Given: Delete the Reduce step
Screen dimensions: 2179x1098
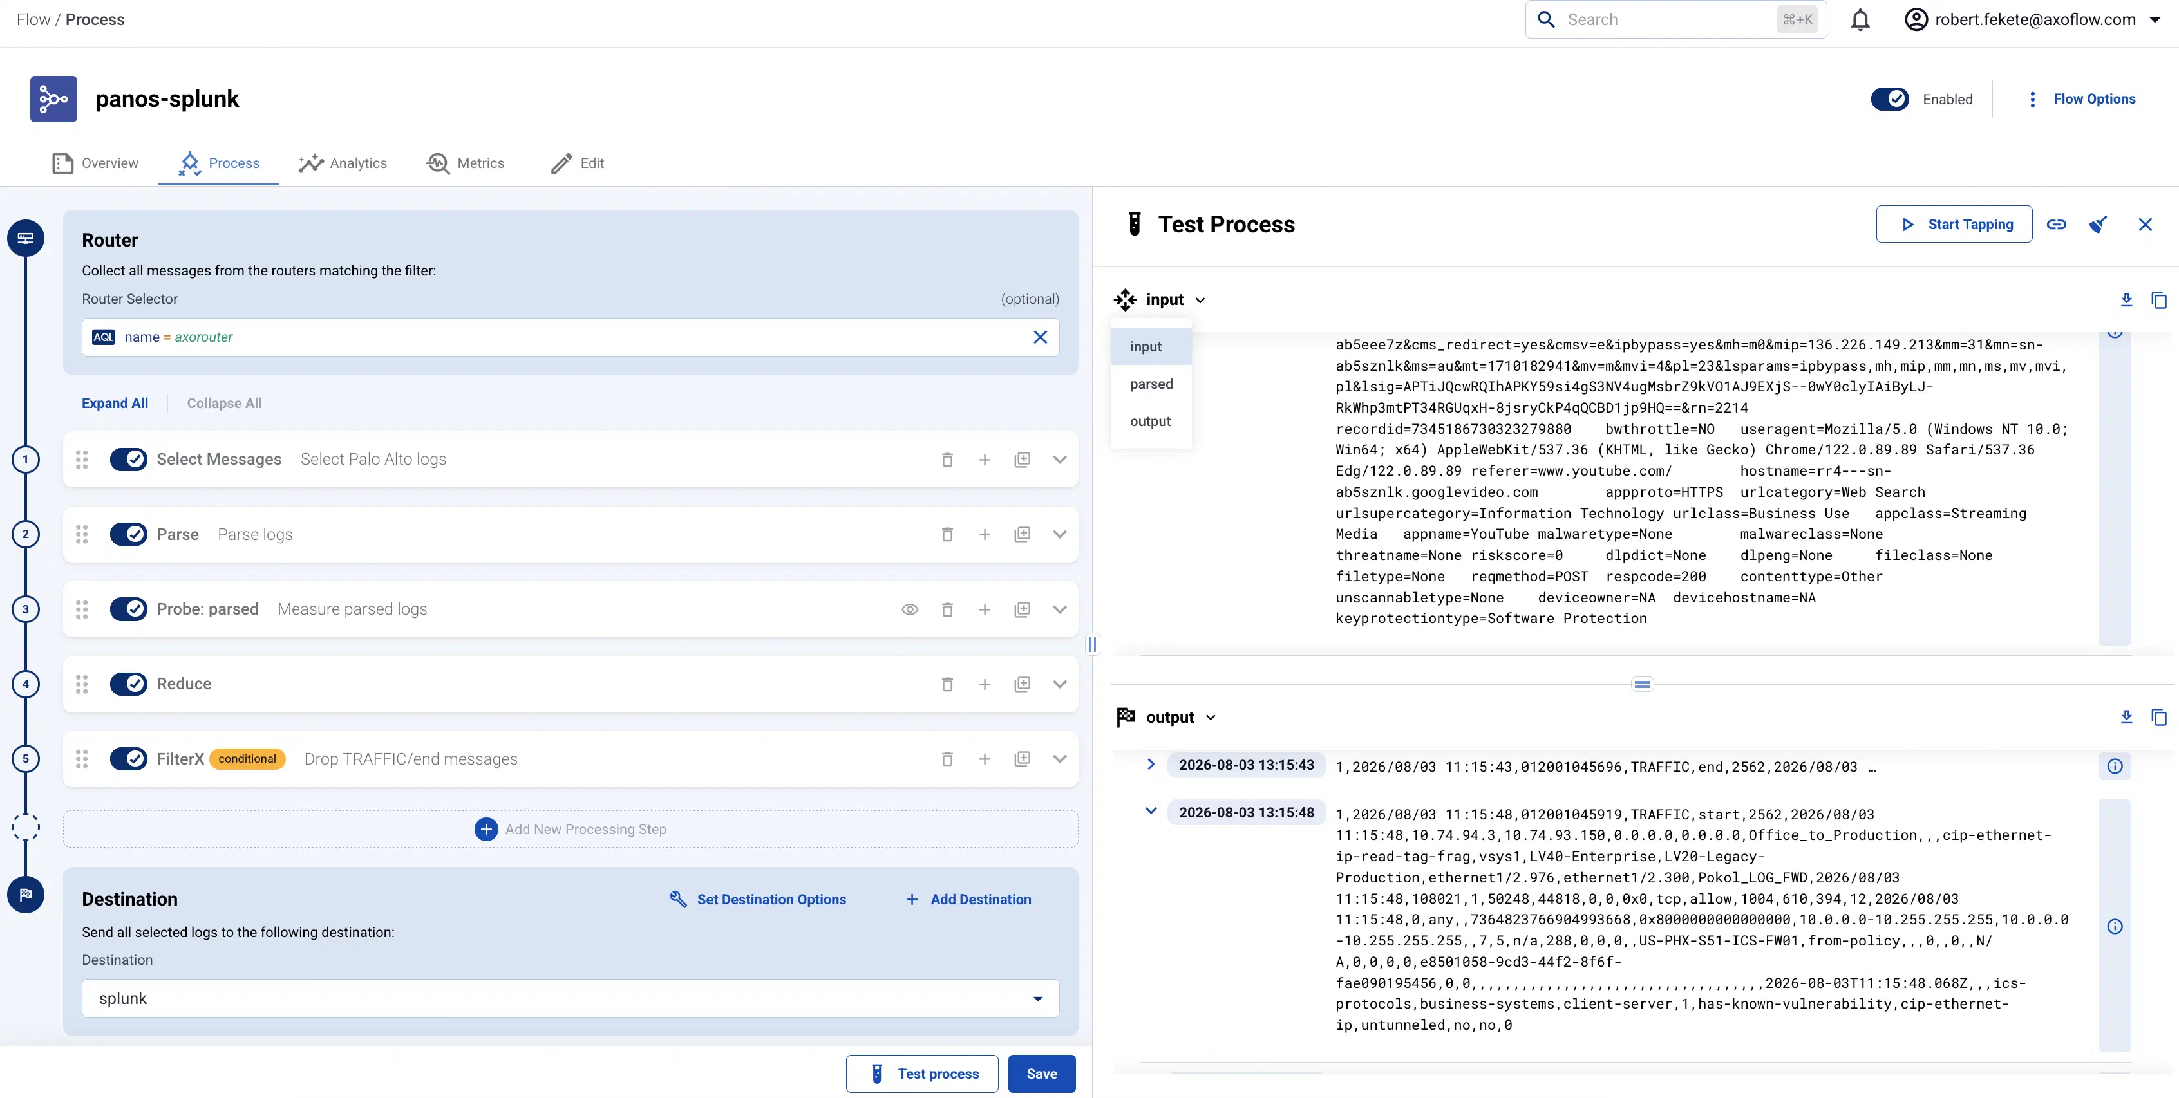Looking at the screenshot, I should 947,684.
